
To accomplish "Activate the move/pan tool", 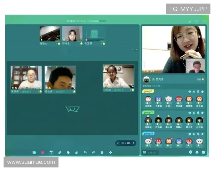I will [110, 152].
